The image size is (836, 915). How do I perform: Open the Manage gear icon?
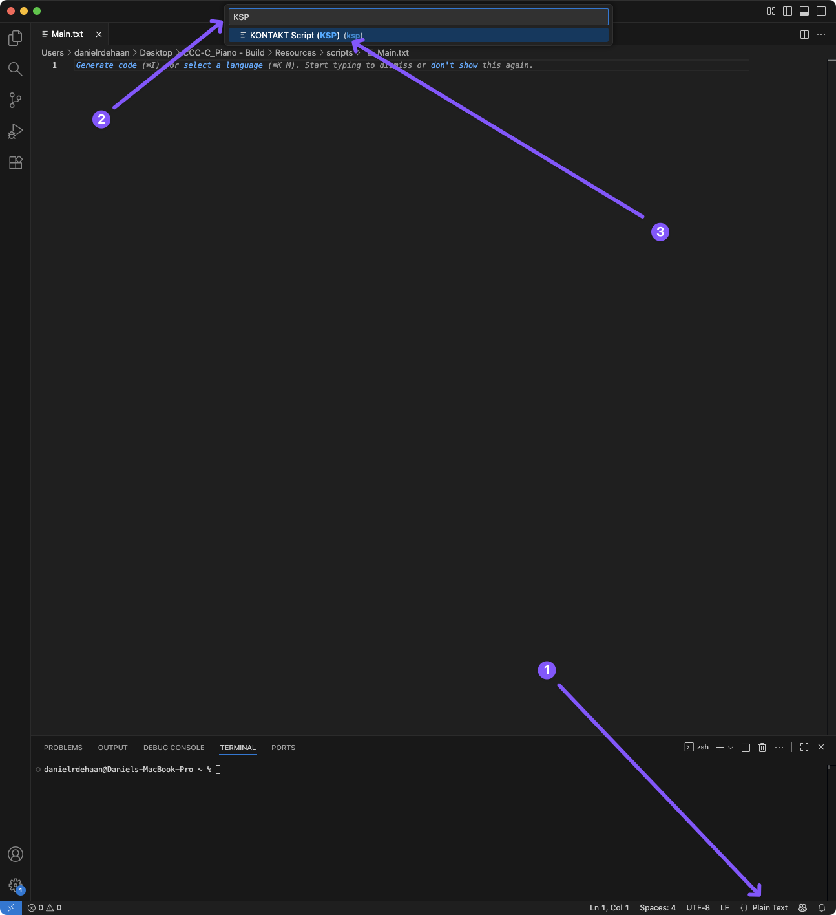coord(16,885)
